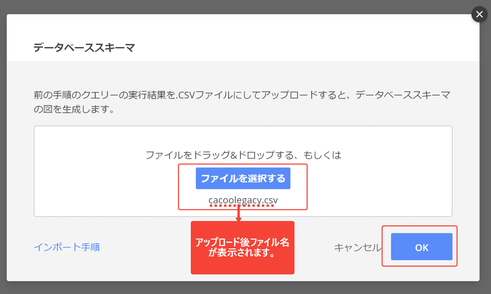This screenshot has width=491, height=294.
Task: Click the red arrow below the file name
Action: (x=239, y=214)
